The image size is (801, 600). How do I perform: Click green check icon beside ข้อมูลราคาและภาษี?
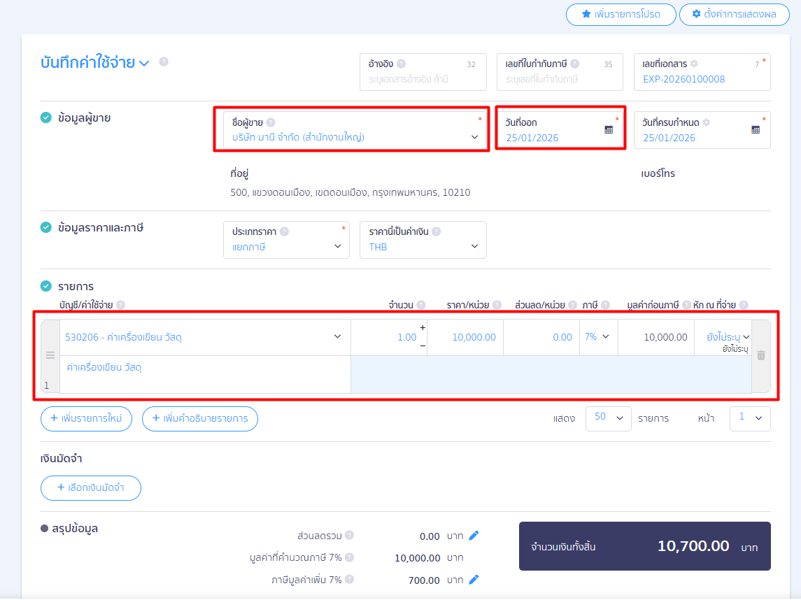[x=46, y=227]
